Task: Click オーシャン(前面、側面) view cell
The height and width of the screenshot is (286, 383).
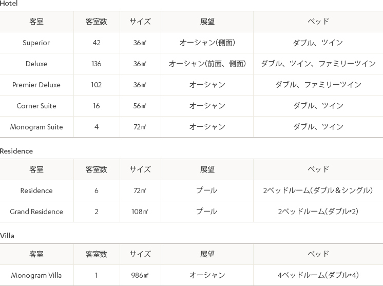Action: [x=207, y=64]
